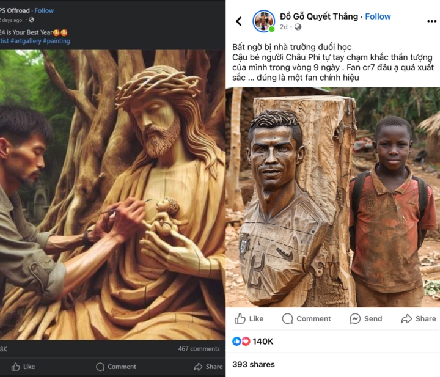
Task: Click the Share arrow icon in the right post
Action: [x=406, y=318]
